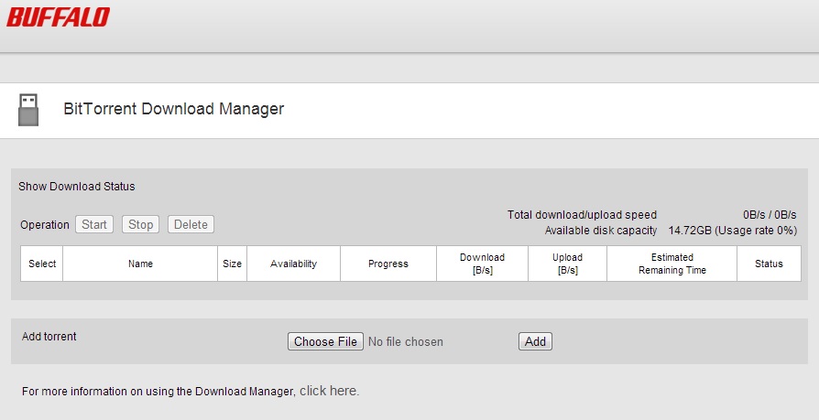The width and height of the screenshot is (819, 420).
Task: Click the Add torrent label
Action: point(49,337)
